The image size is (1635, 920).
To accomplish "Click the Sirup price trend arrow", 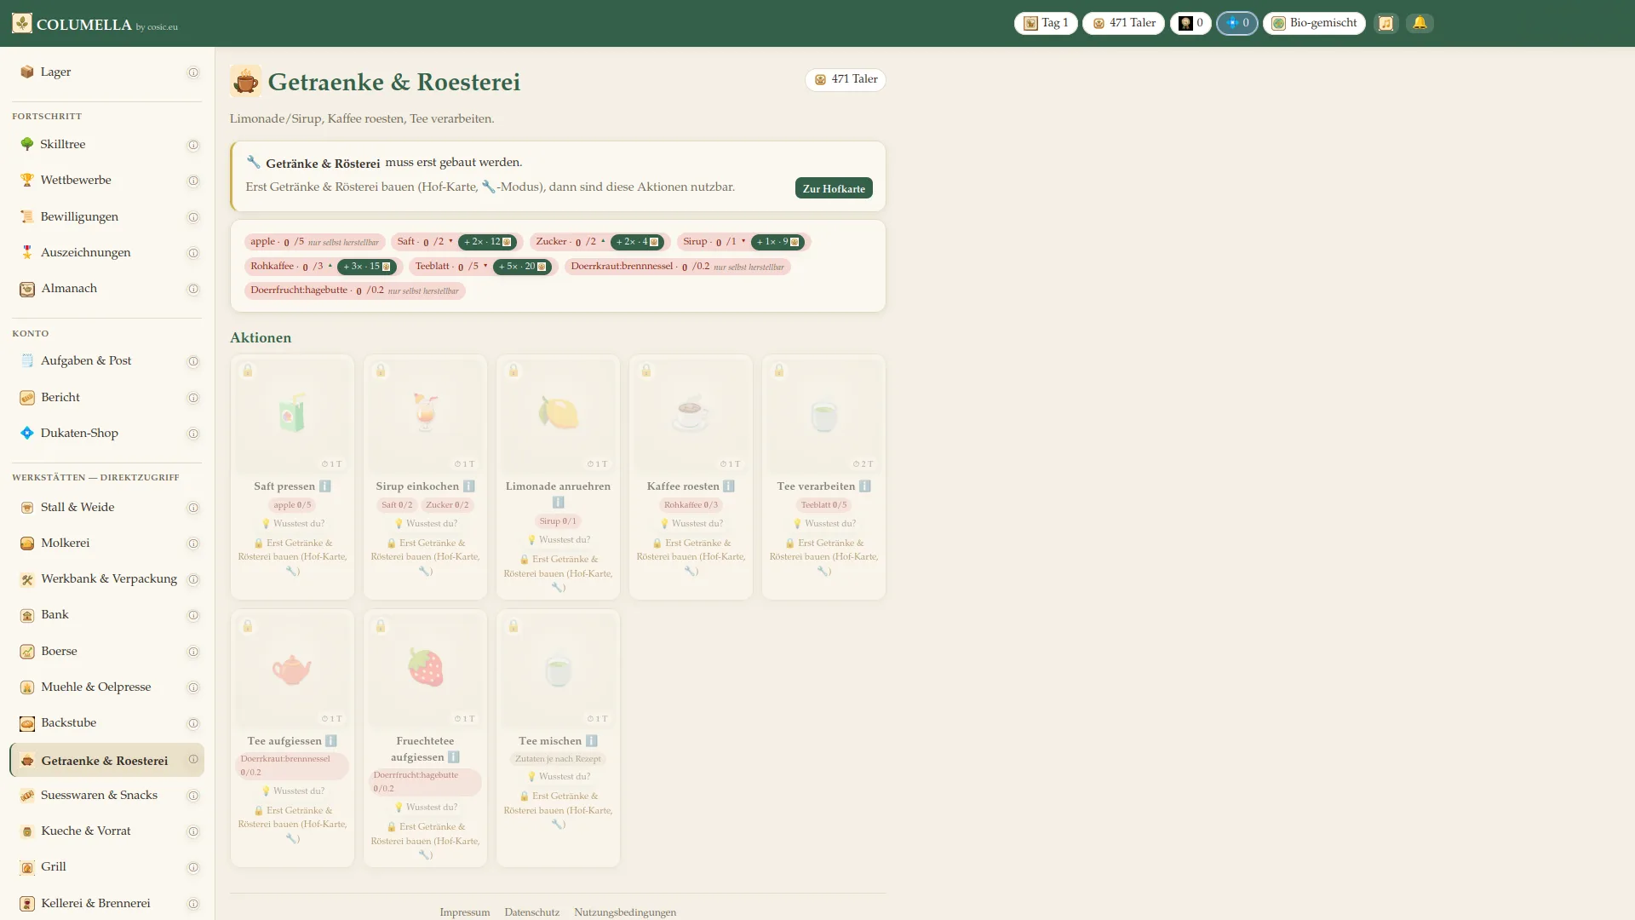I will click(743, 241).
